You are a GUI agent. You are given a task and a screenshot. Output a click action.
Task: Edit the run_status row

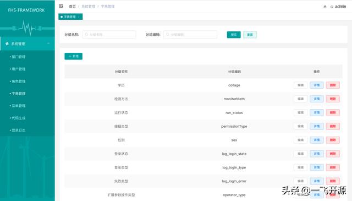tap(301, 113)
